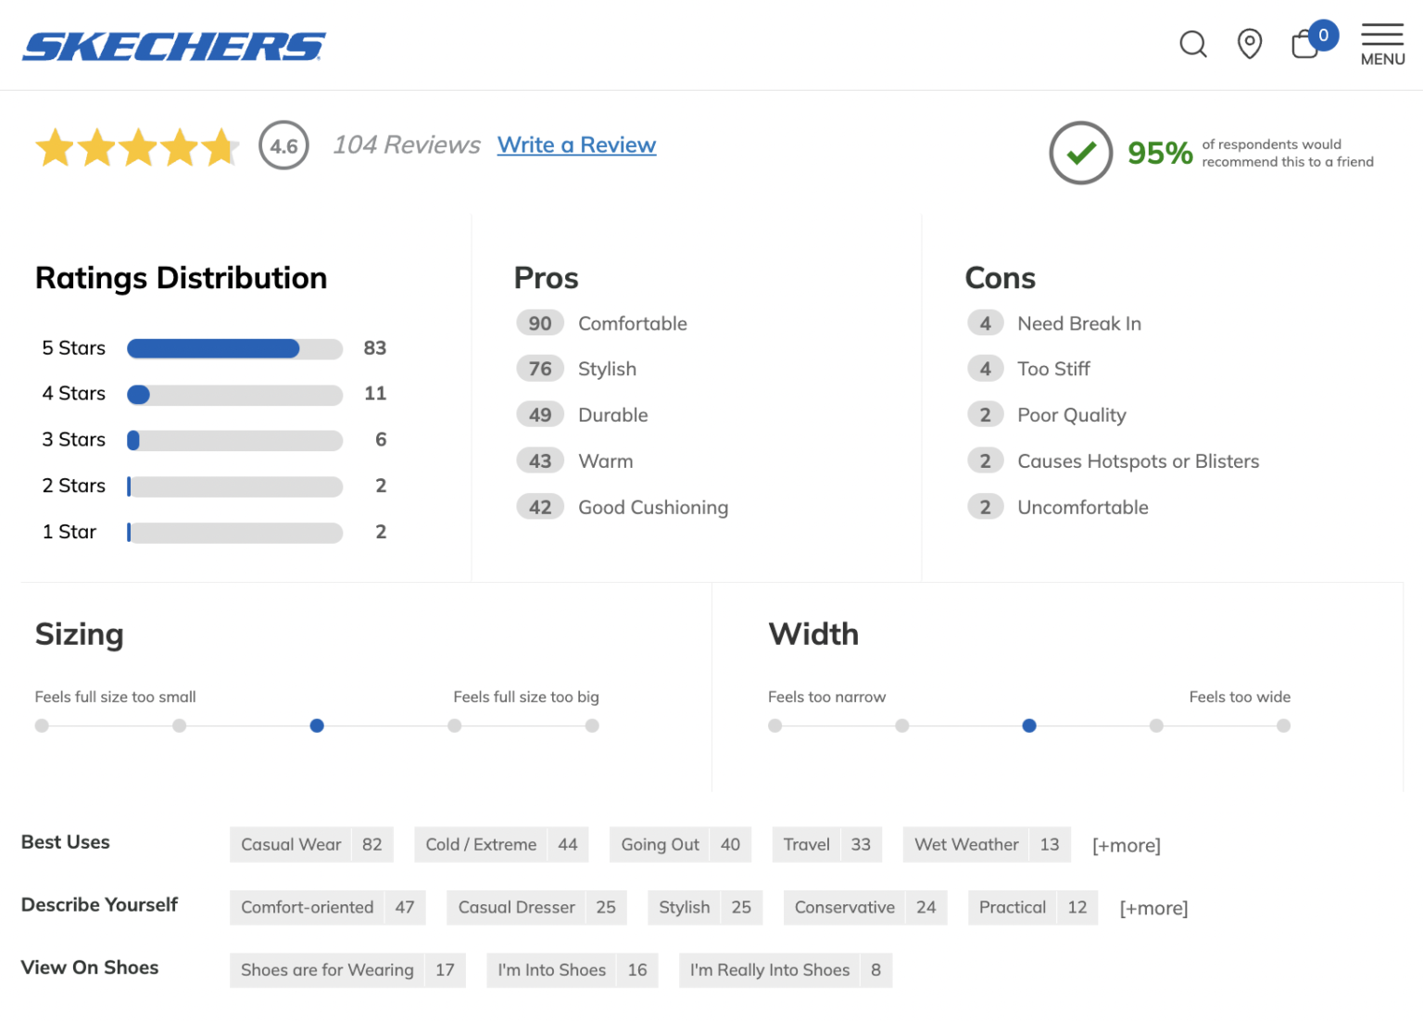Viewport: 1423px width, 1021px height.
Task: Select the Pros section heading
Action: pyautogui.click(x=546, y=277)
